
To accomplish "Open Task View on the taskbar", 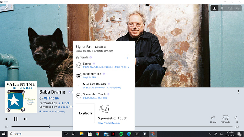I will [74, 134].
